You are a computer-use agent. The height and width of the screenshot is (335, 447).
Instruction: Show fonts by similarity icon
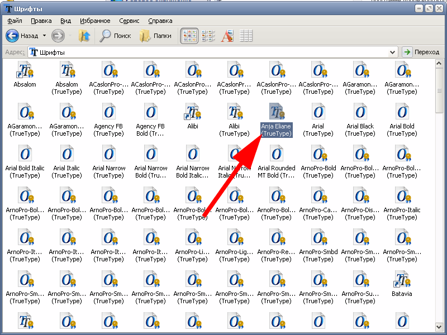(227, 36)
